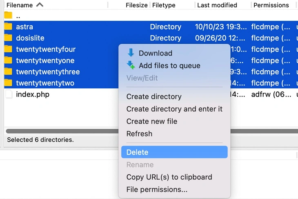Click the Add files to queue icon
Screen dimensions: 298x199
pos(131,65)
